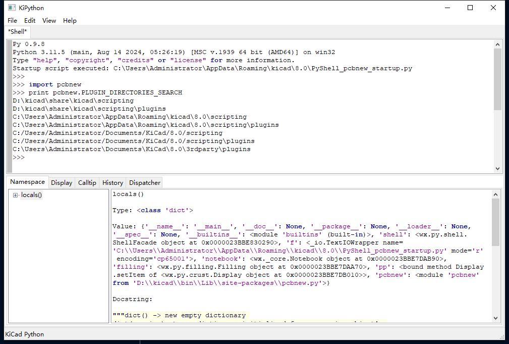The image size is (509, 344).
Task: Select the *Shell* tab
Action: coord(18,32)
